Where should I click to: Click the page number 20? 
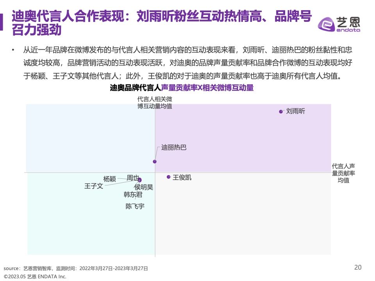(358, 267)
